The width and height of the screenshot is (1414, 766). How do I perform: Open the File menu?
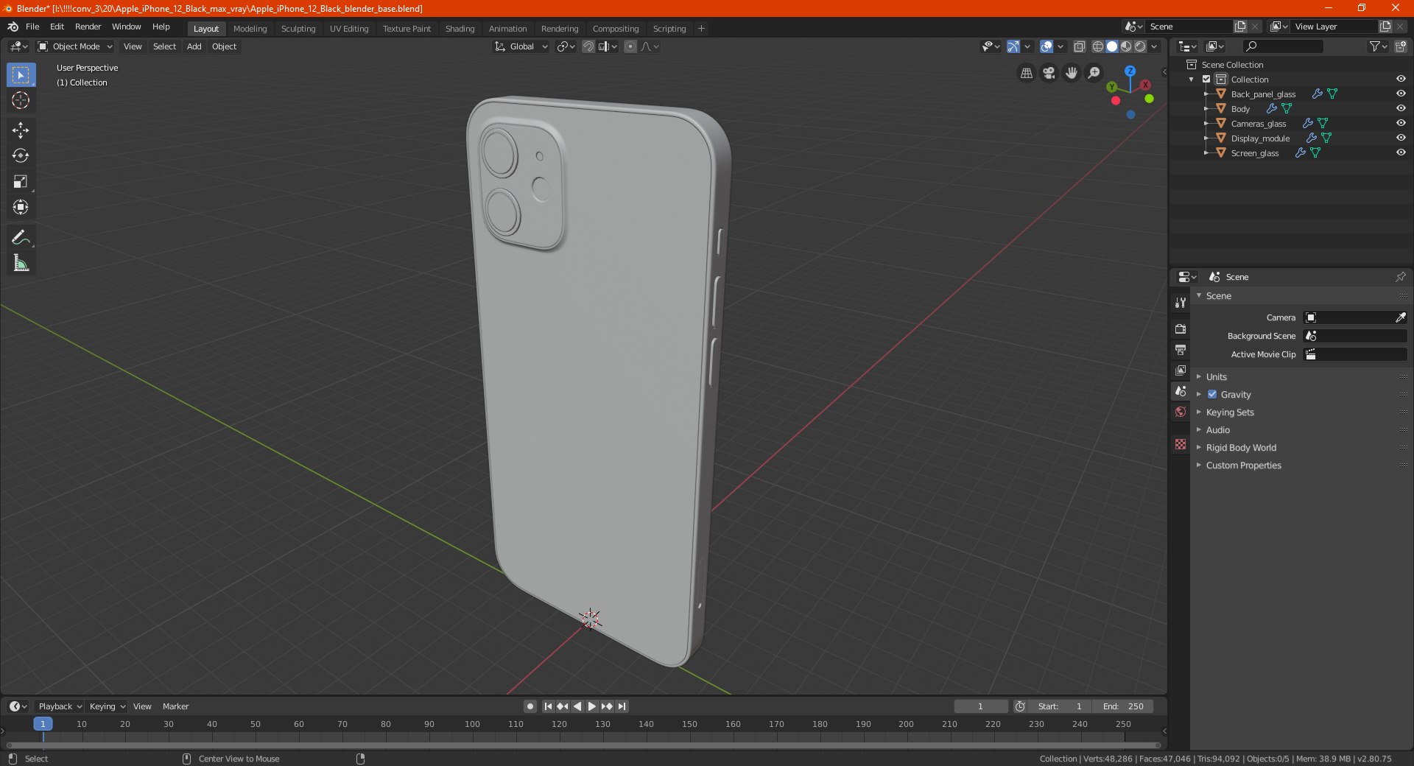tap(32, 27)
